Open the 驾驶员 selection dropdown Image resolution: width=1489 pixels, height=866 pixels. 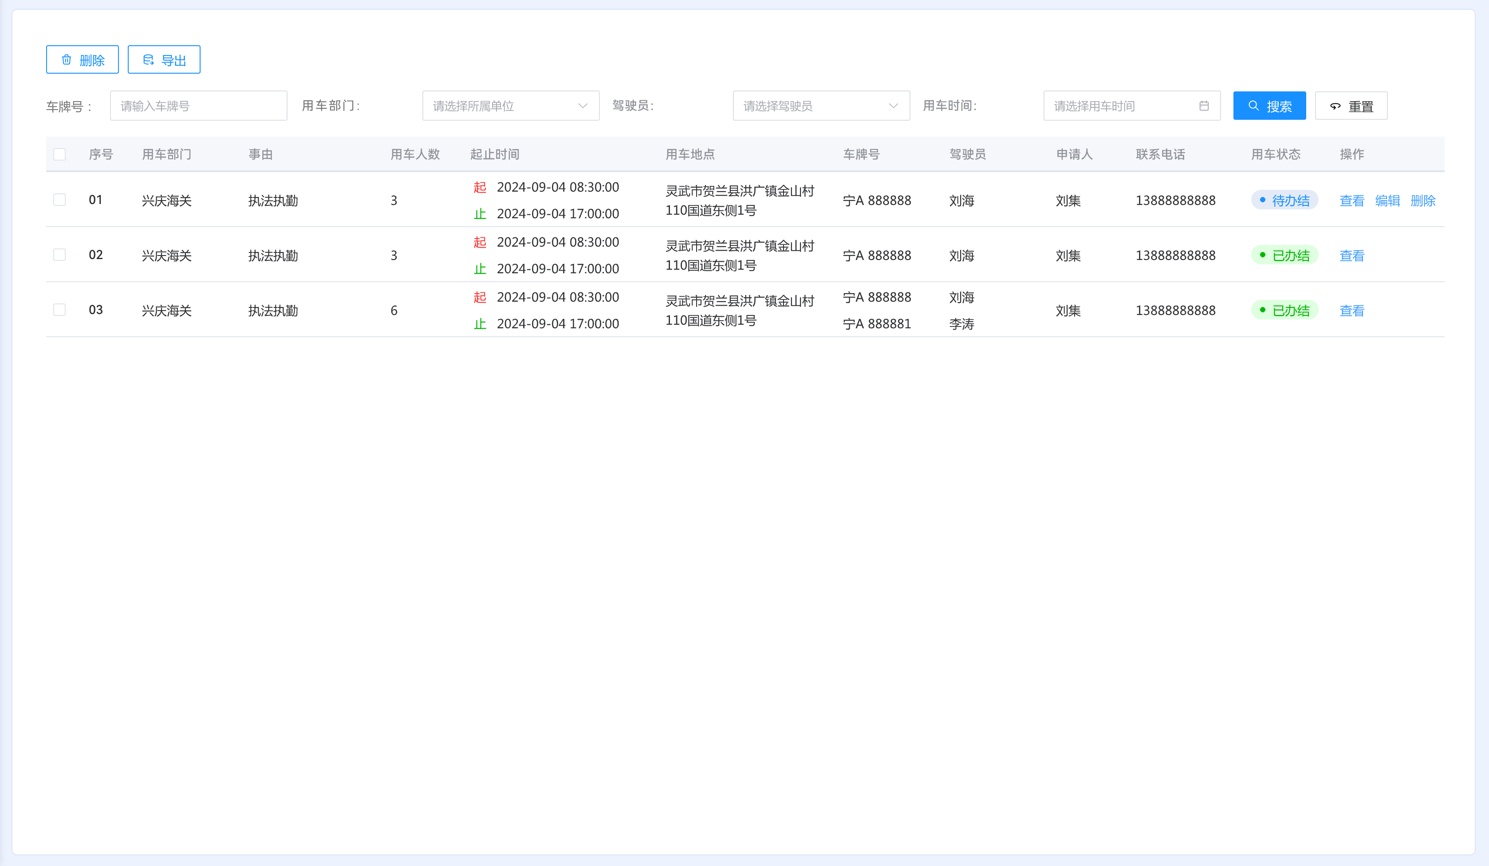pyautogui.click(x=821, y=106)
